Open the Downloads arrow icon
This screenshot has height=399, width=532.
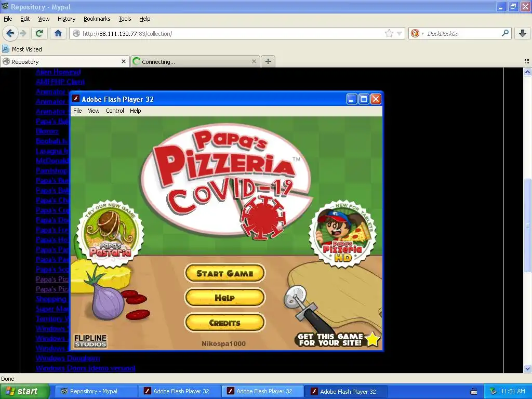tap(523, 33)
